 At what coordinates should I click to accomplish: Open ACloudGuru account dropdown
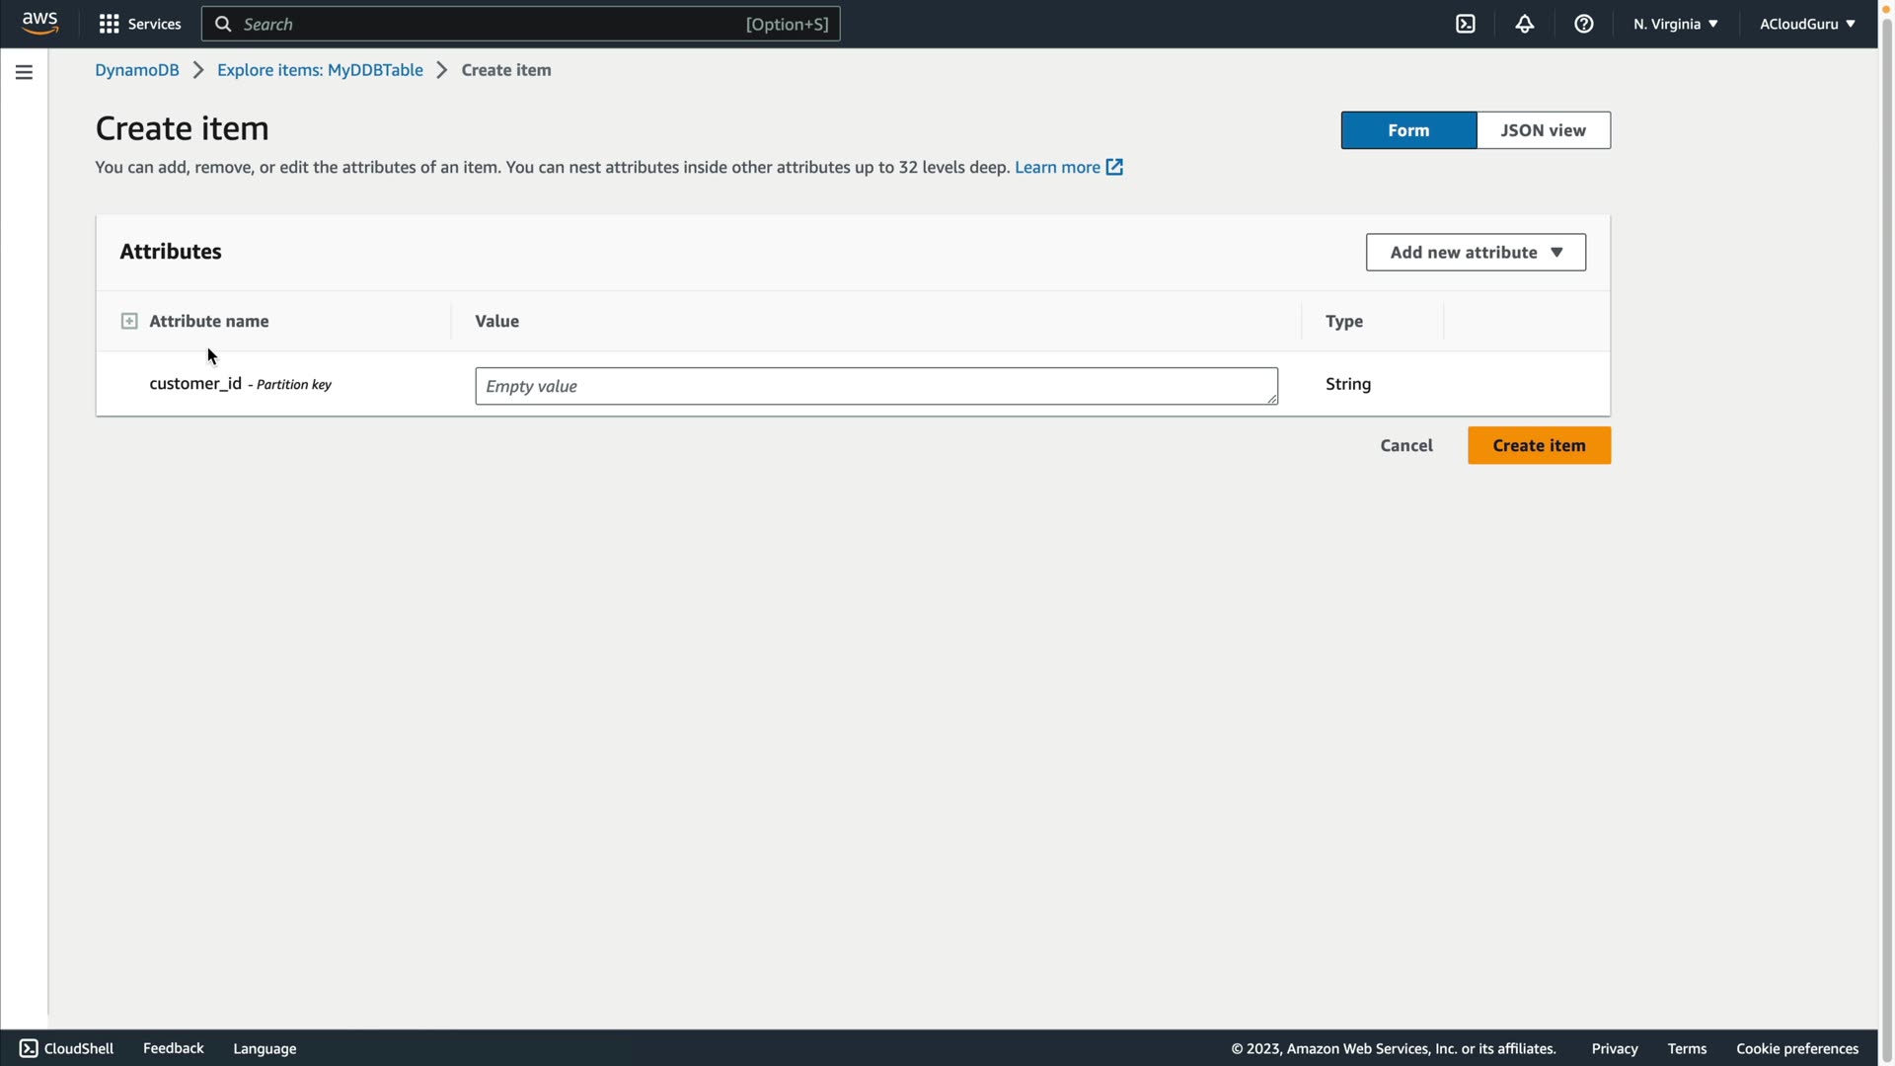1806,24
